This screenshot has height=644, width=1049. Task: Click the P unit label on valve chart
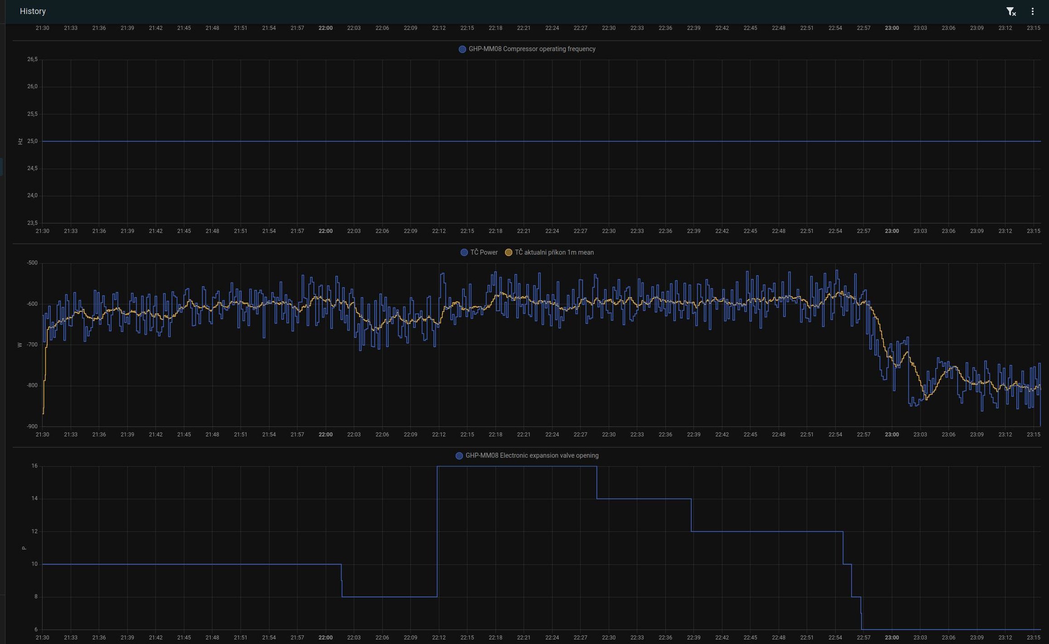24,548
